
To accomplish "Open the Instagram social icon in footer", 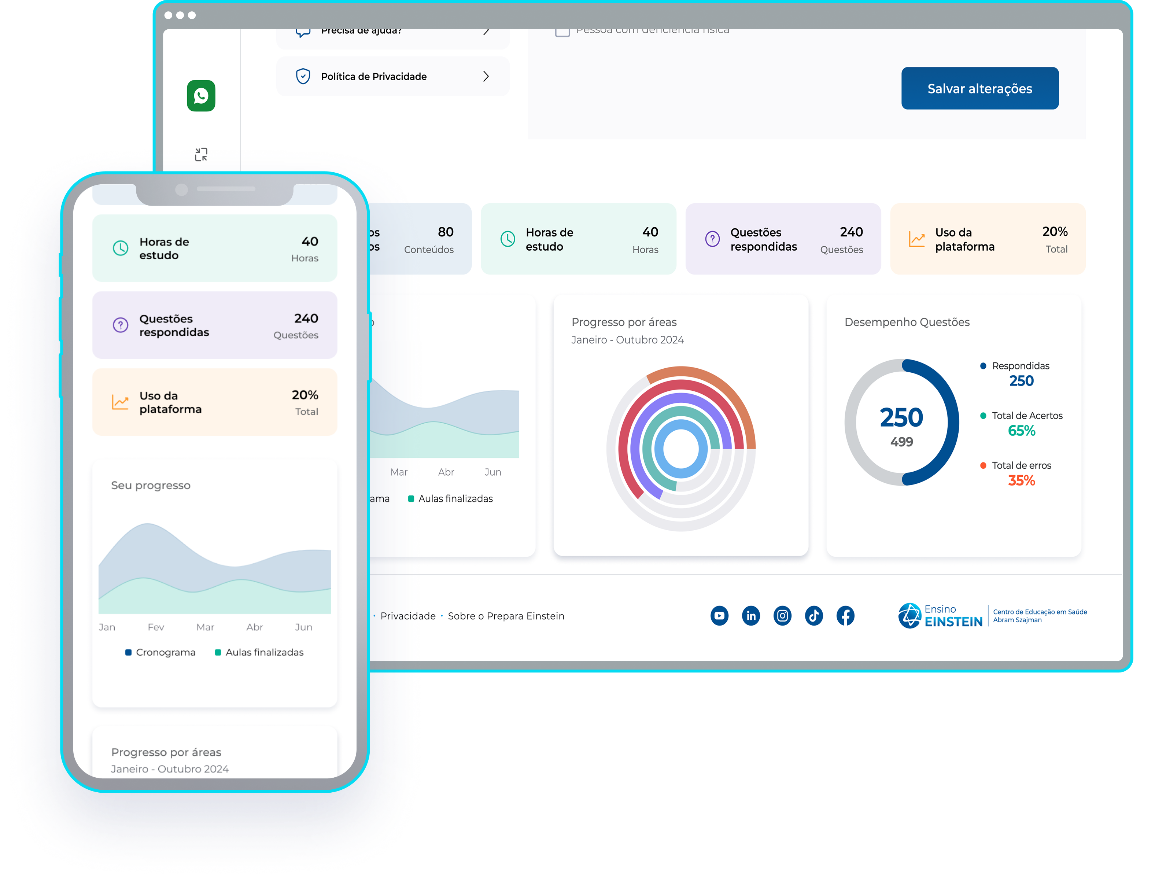I will tap(782, 616).
